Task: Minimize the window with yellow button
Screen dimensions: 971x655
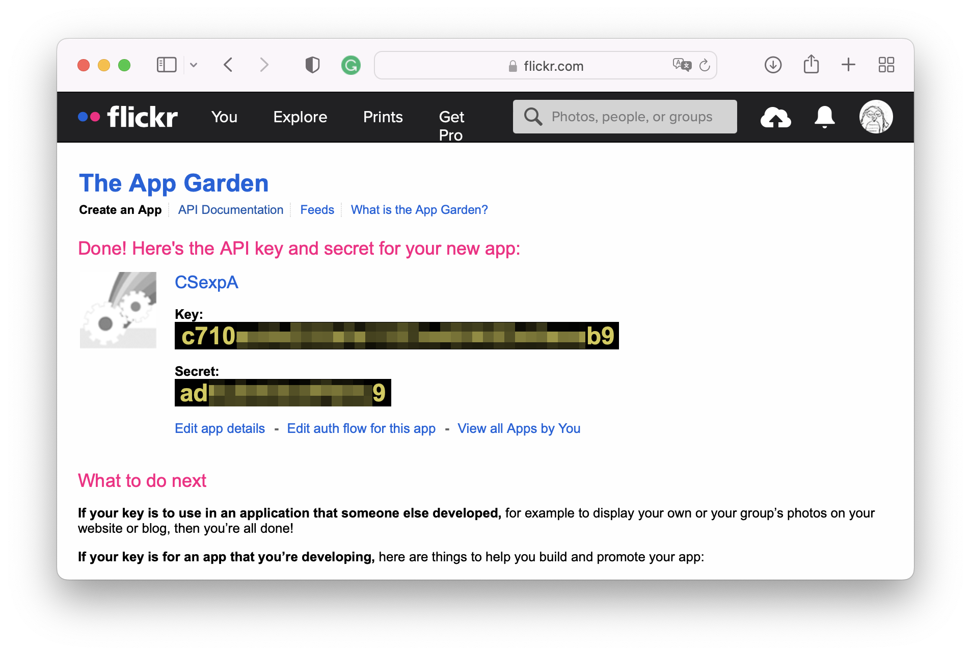Action: tap(104, 65)
